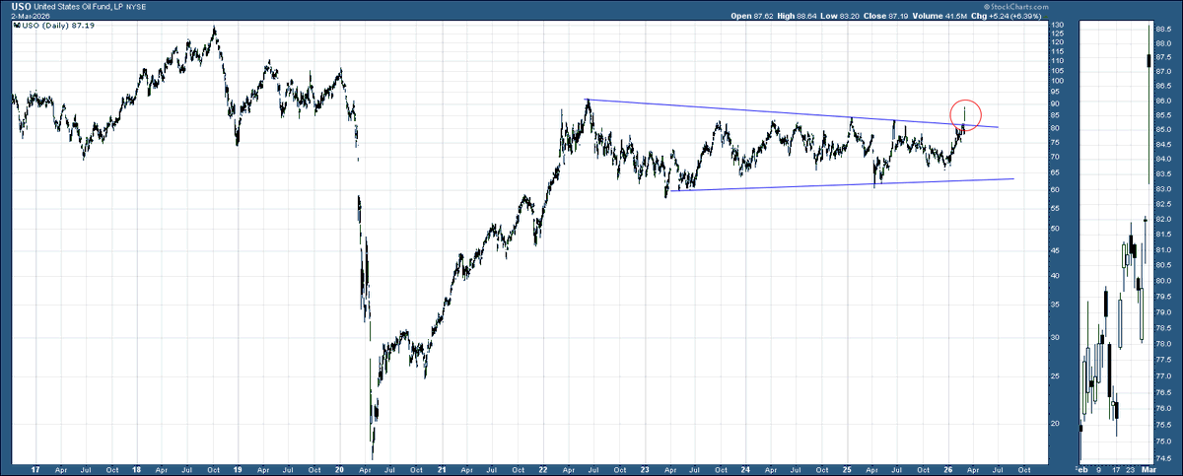This screenshot has height=476, width=1183.
Task: Click the topmost black candle in zoom panel
Action: coord(1148,61)
